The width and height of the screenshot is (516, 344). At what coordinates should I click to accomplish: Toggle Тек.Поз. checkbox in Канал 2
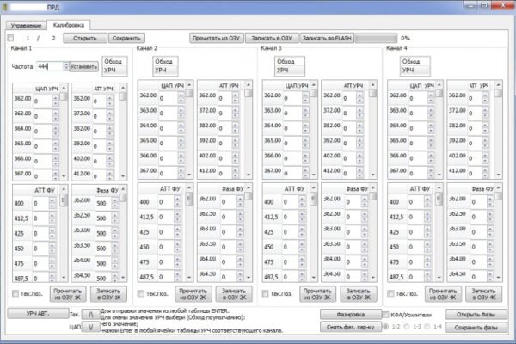click(140, 293)
